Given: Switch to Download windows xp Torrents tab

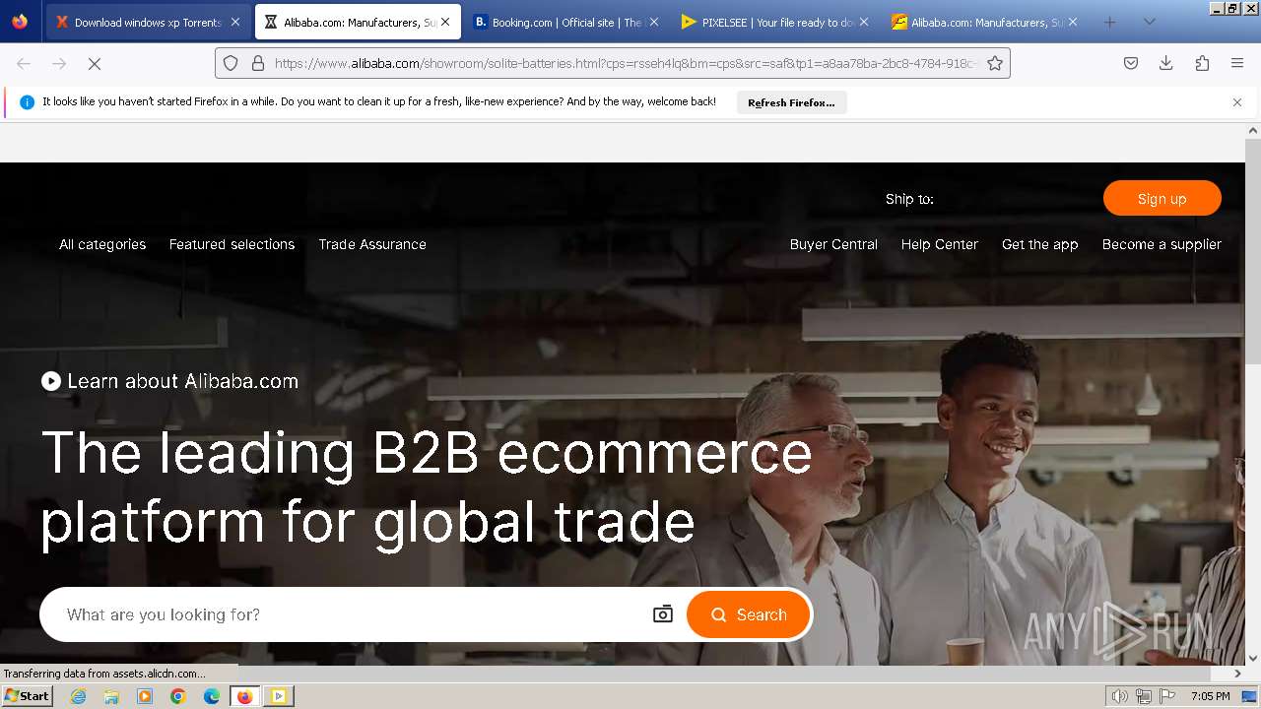Looking at the screenshot, I should click(x=148, y=22).
